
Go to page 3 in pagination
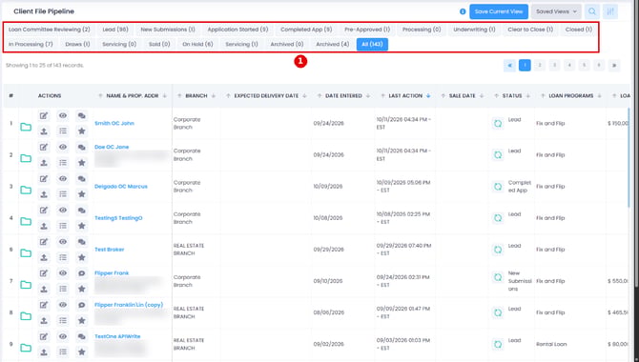point(554,65)
